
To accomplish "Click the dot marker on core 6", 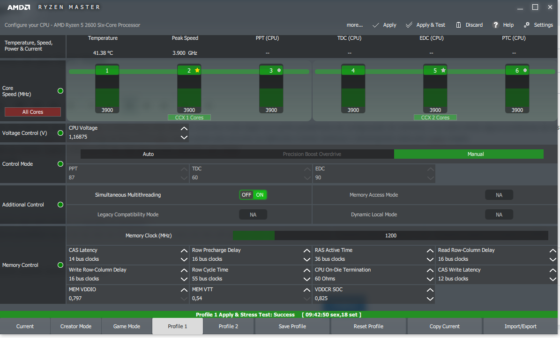I will [525, 70].
